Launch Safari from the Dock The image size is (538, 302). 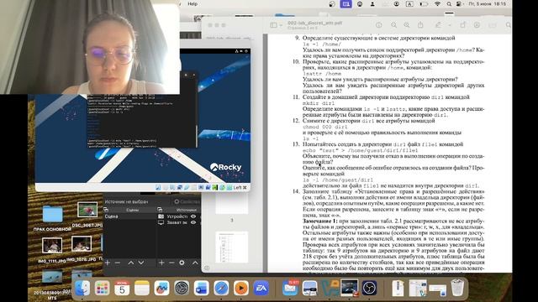[221, 288]
